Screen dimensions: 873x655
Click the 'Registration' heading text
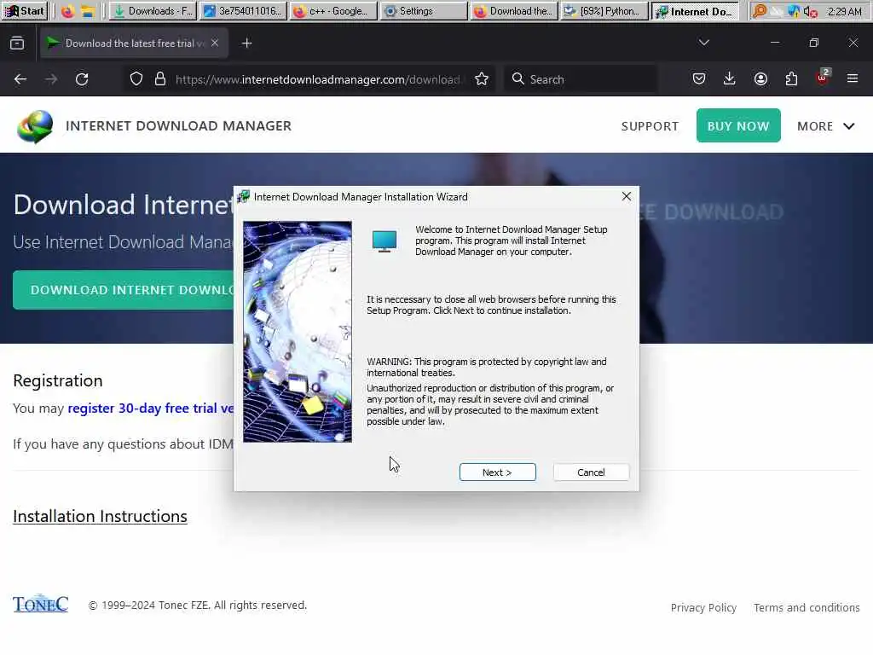point(58,380)
